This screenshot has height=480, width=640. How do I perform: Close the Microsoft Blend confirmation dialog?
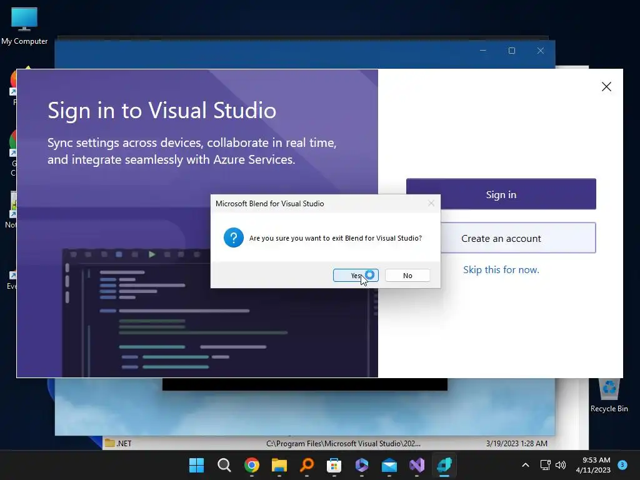coord(431,203)
